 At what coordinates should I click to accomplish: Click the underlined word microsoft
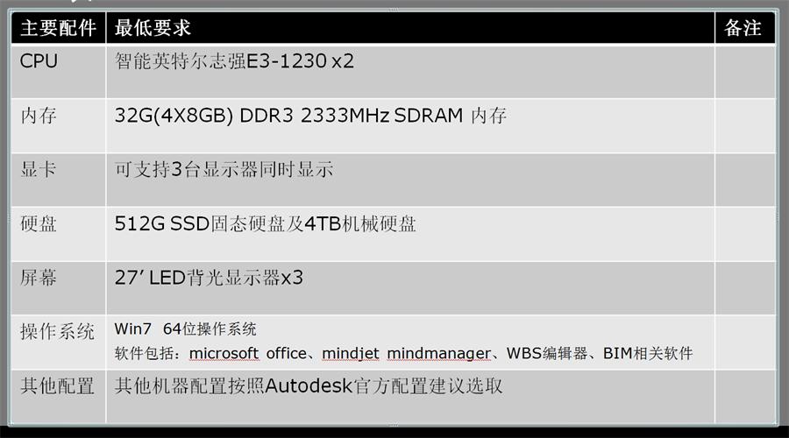click(x=224, y=353)
